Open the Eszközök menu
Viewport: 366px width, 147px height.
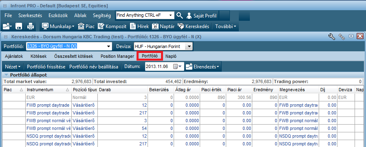pyautogui.click(x=58, y=15)
